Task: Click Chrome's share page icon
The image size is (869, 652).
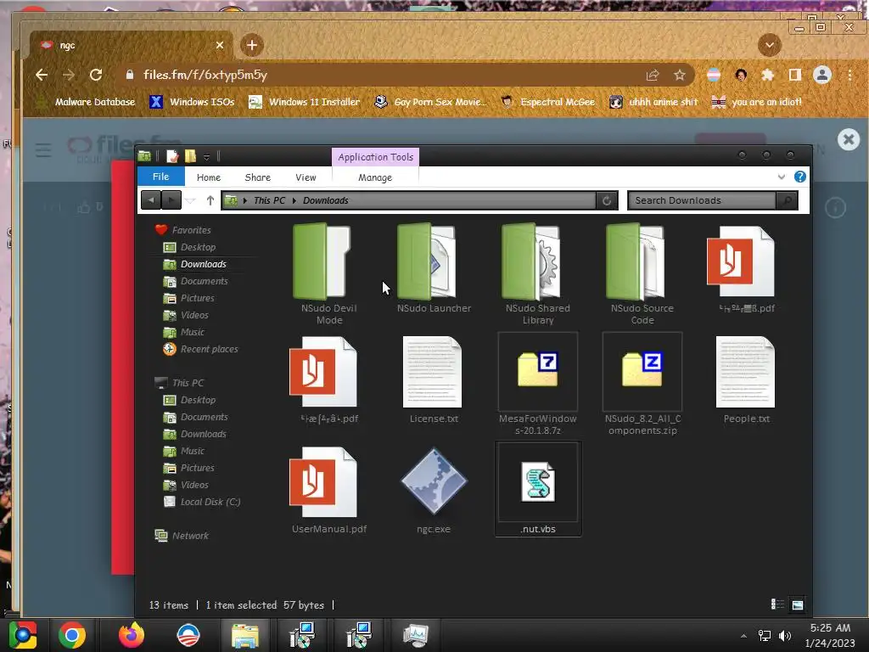Action: pyautogui.click(x=653, y=75)
